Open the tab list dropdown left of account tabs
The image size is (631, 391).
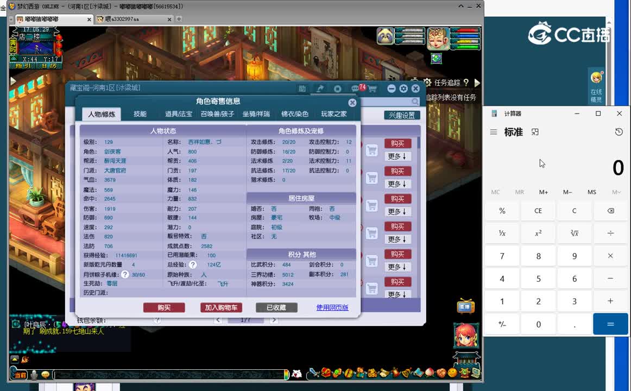point(11,19)
